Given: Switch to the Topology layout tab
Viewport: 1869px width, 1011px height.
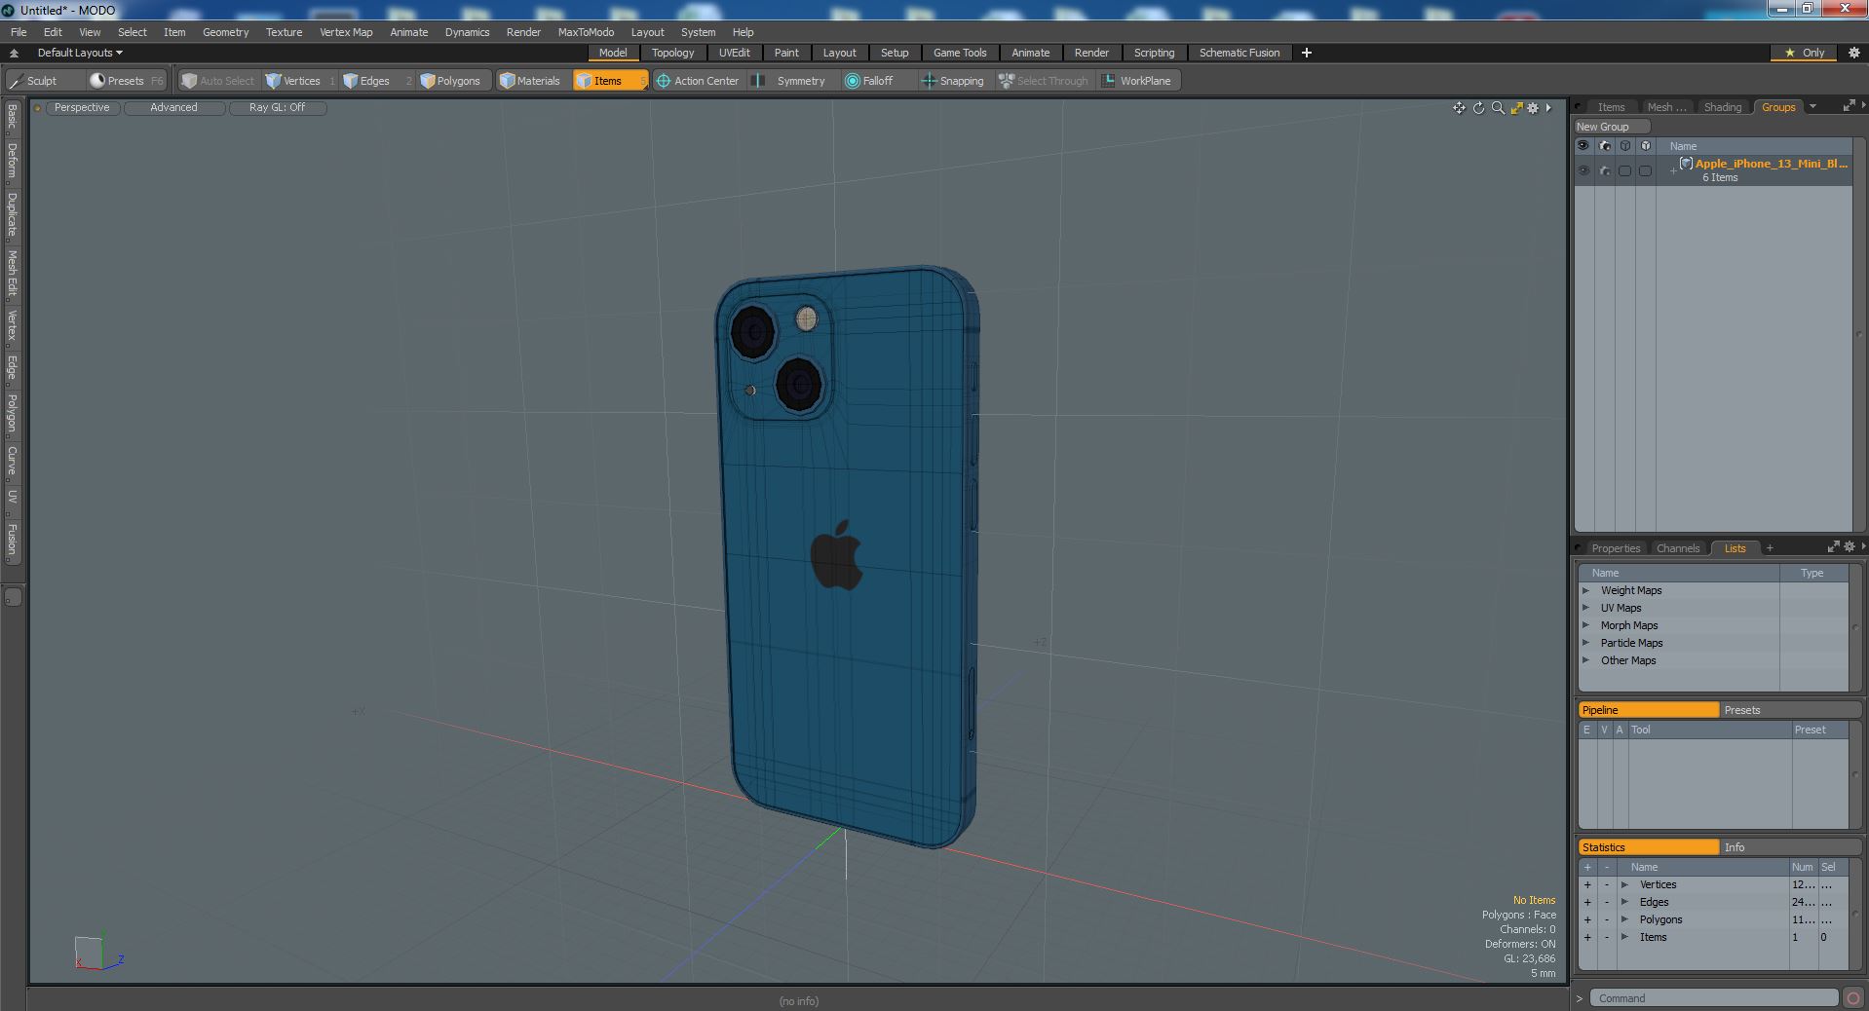Looking at the screenshot, I should 672,53.
